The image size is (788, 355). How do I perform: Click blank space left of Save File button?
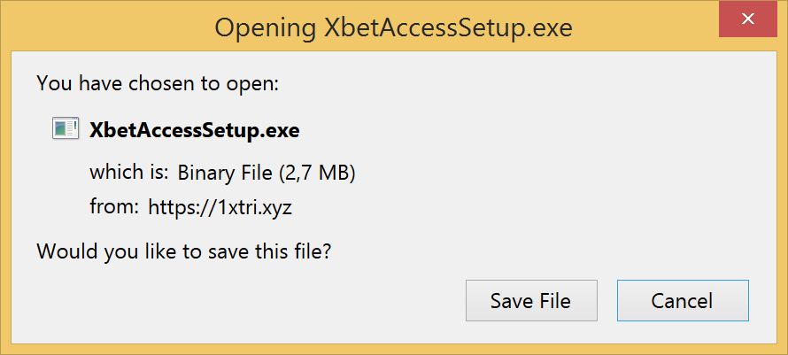coord(266,301)
